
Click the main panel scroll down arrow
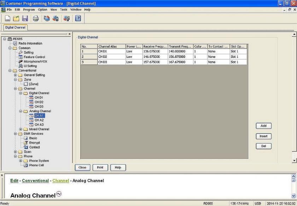[294, 161]
